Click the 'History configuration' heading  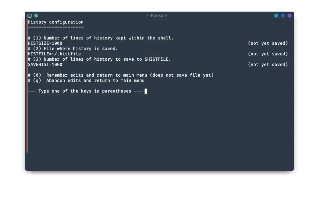pyautogui.click(x=56, y=22)
